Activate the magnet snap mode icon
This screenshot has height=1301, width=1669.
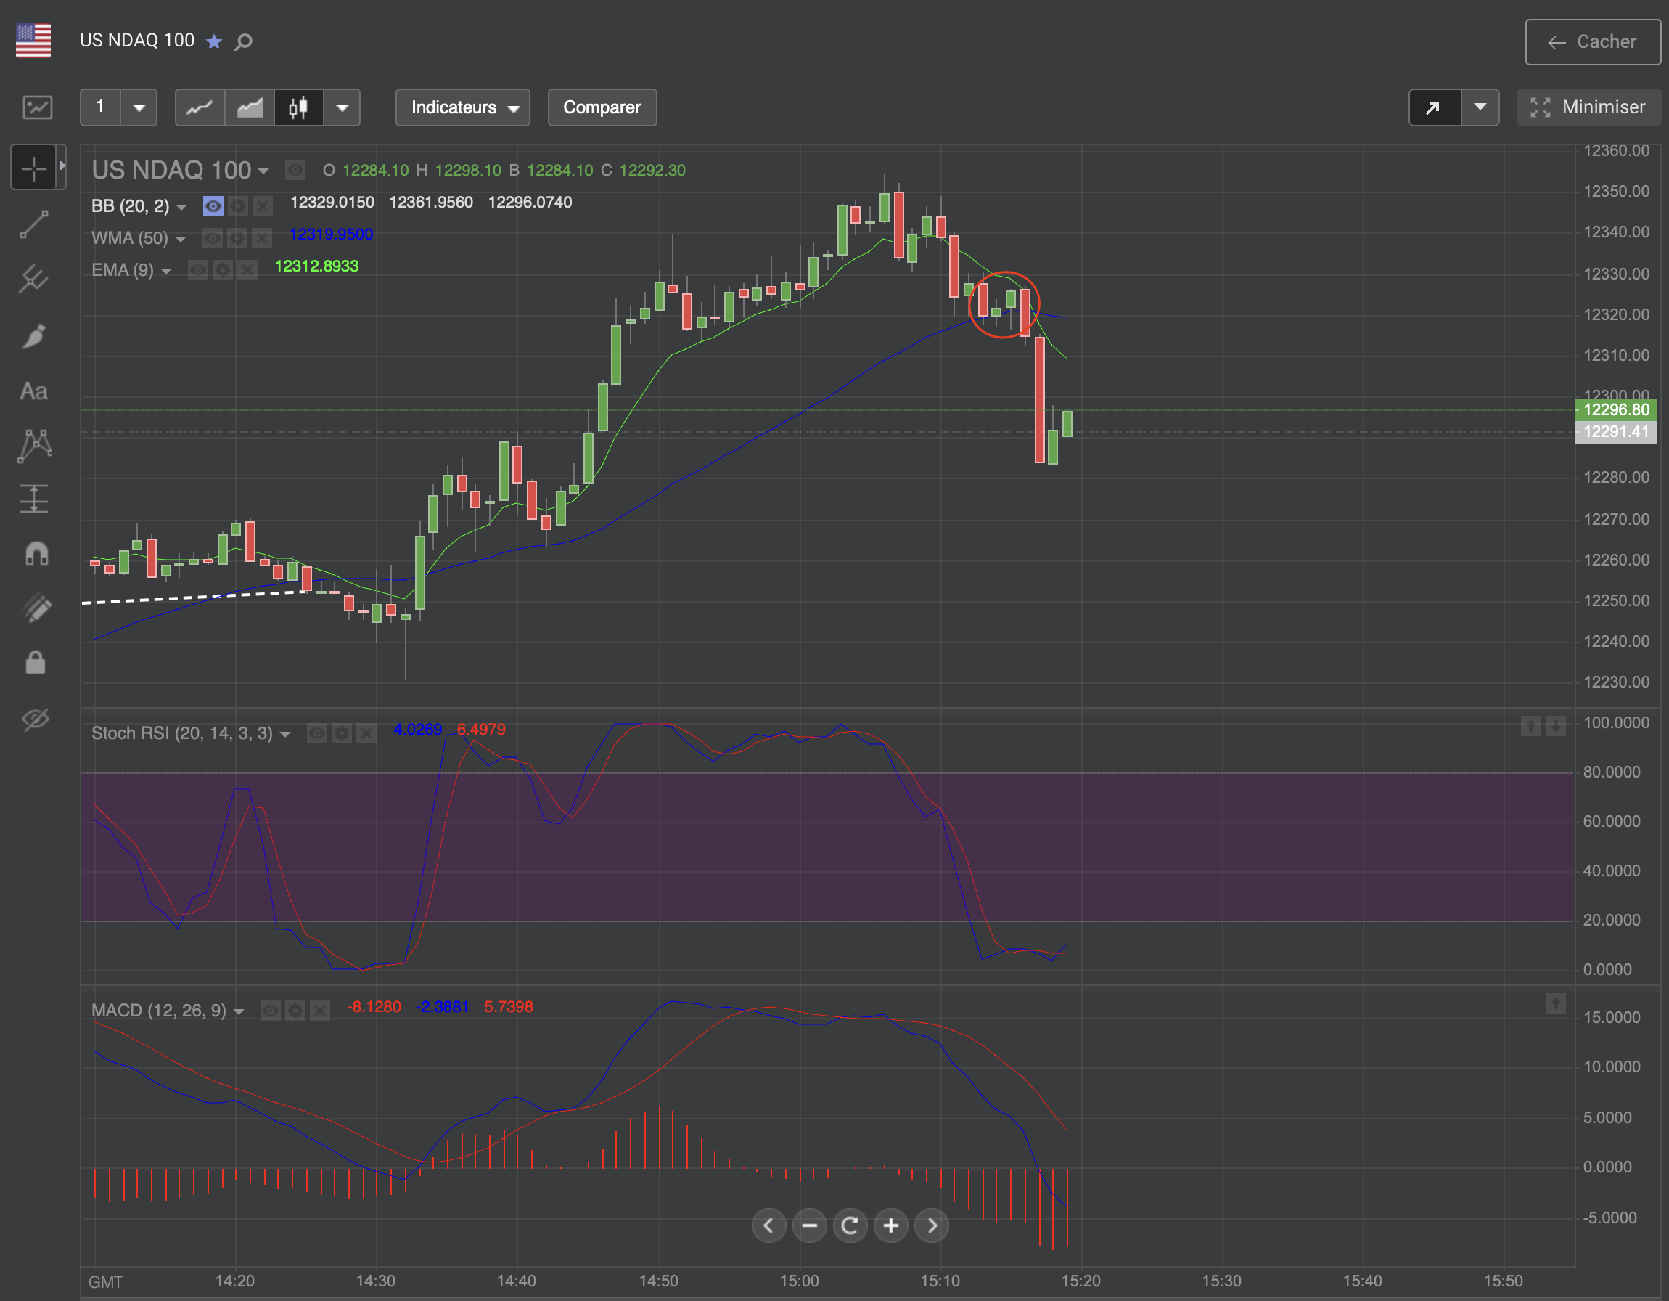pos(36,552)
